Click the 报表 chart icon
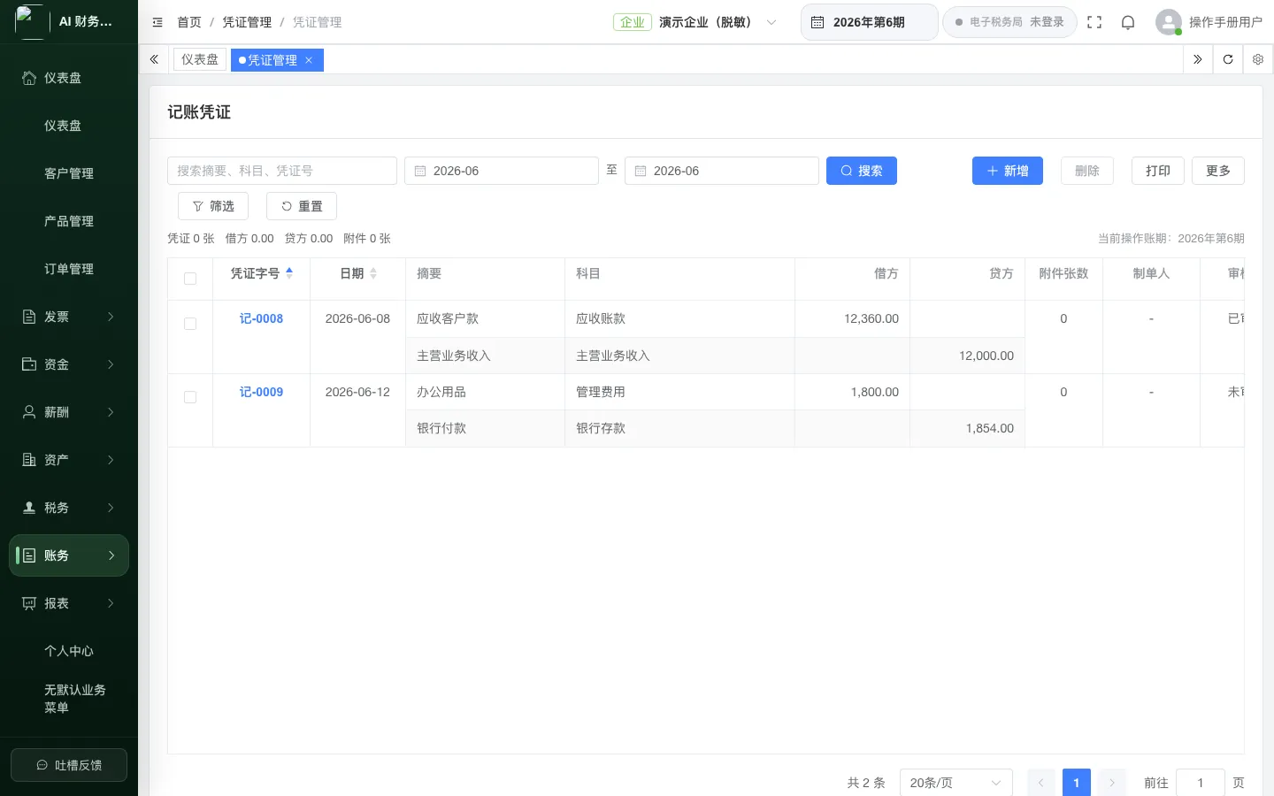 click(29, 603)
